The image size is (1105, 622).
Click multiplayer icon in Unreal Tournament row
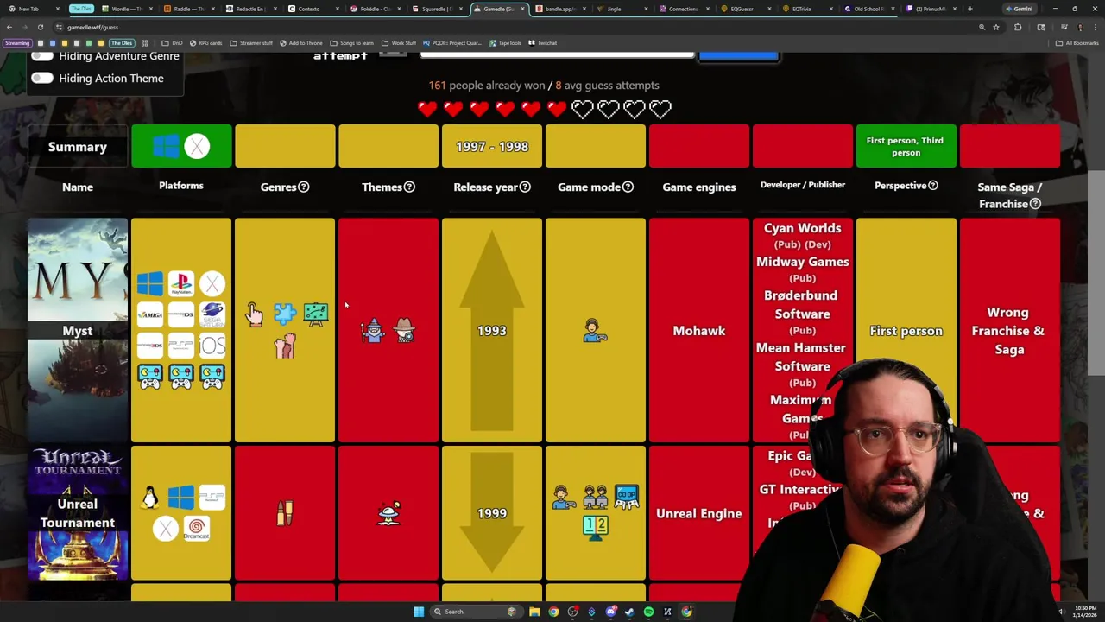(x=595, y=498)
